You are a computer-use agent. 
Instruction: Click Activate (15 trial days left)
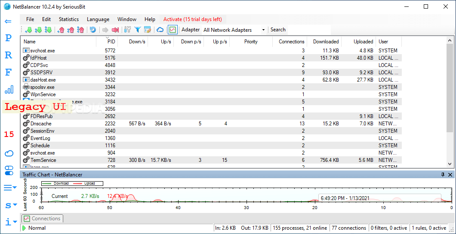pos(193,19)
